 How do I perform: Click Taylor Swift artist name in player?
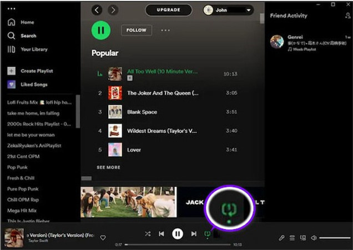click(x=38, y=241)
